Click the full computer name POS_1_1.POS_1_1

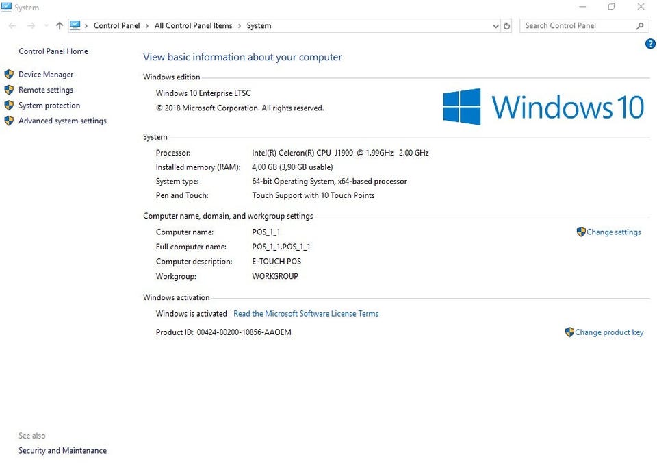point(281,247)
